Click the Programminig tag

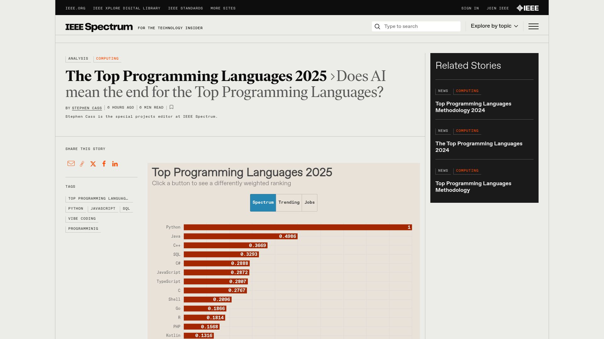click(83, 229)
